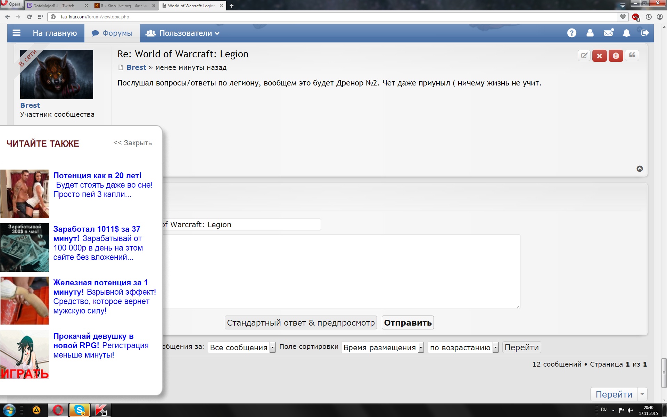The image size is (667, 417).
Task: Click the reply subject input field
Action: [241, 224]
